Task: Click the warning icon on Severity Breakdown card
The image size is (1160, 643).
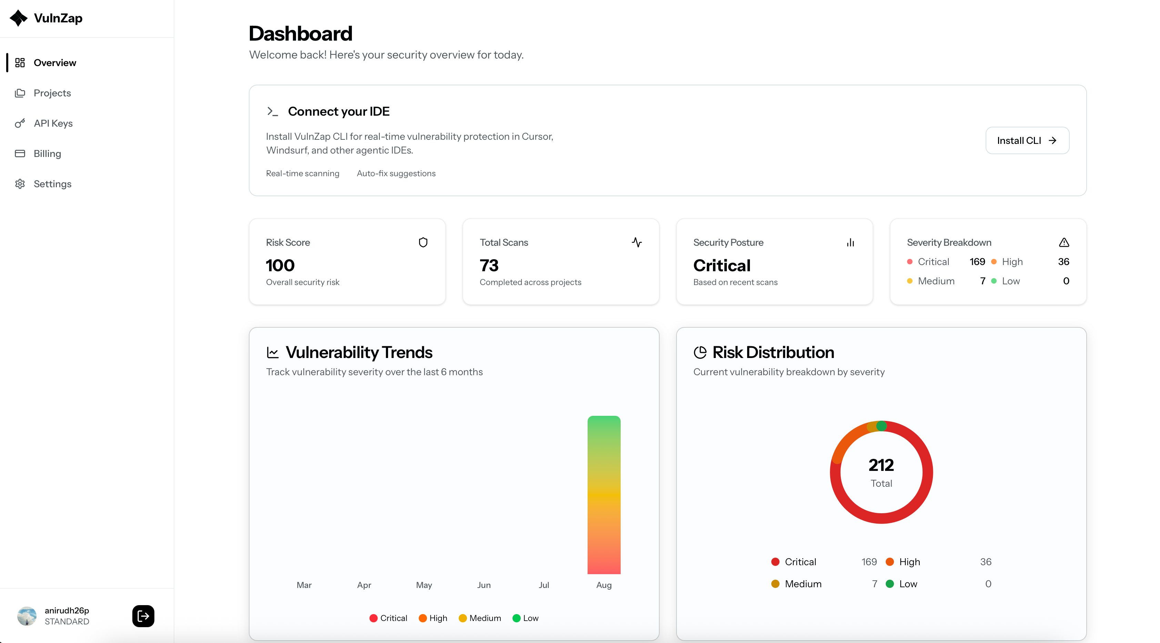Action: (1064, 242)
